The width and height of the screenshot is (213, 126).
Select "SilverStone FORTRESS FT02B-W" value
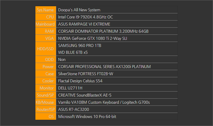point(86,74)
